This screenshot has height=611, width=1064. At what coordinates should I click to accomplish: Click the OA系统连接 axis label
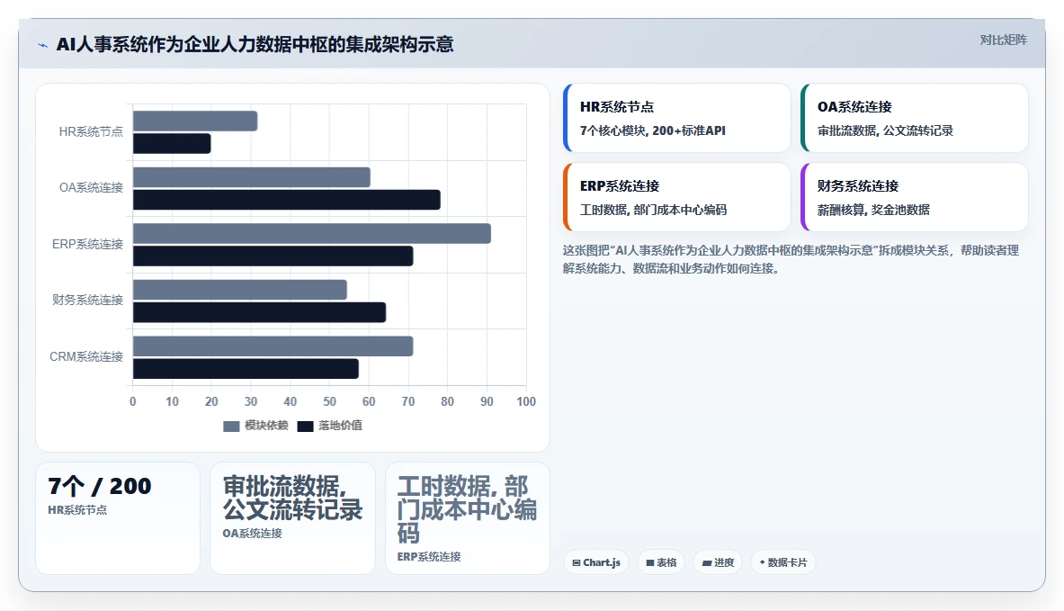coord(91,188)
